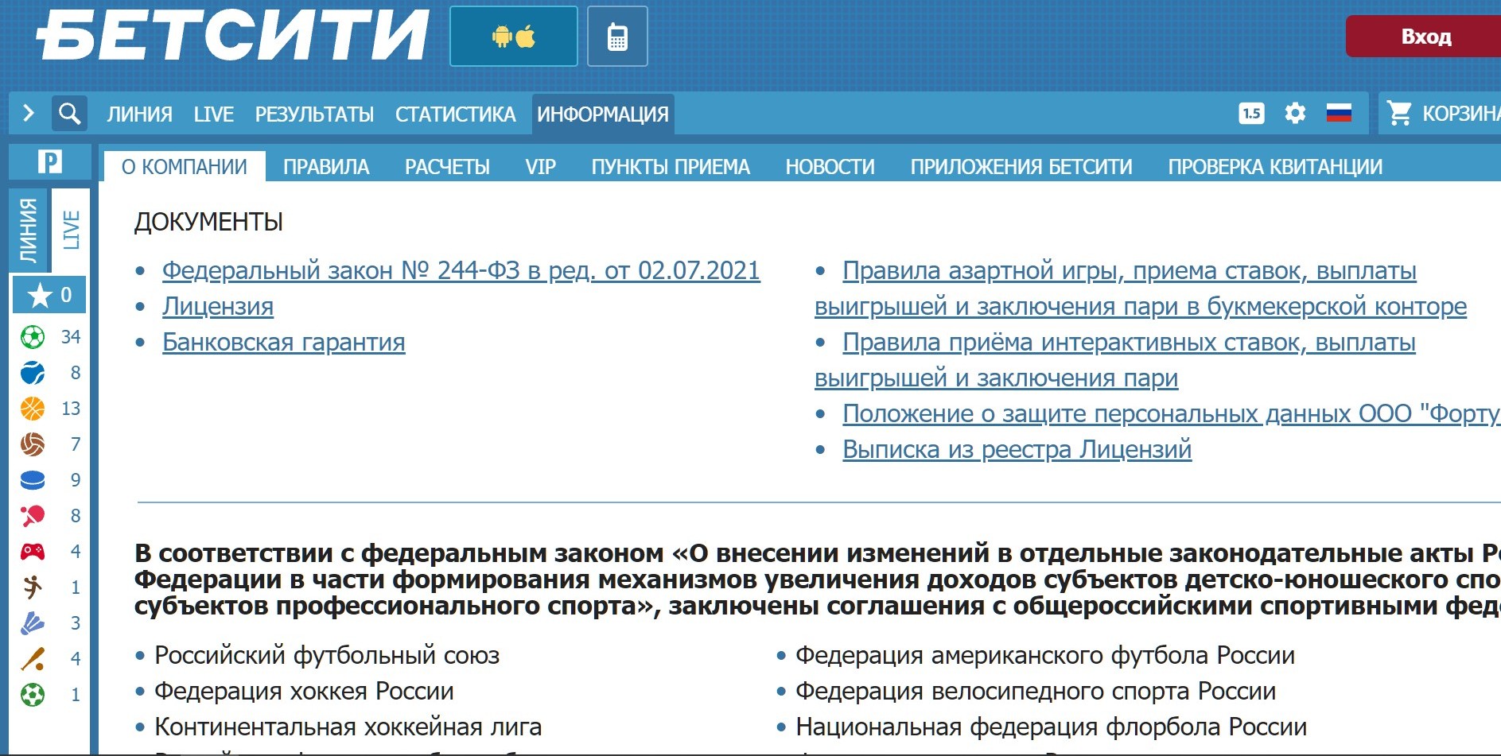Click the count 9 next to hockey puck

coord(76,480)
